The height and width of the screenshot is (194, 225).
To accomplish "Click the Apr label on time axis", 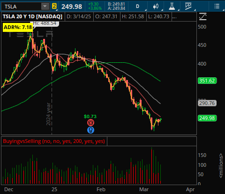I will pyautogui.click(x=190, y=189).
